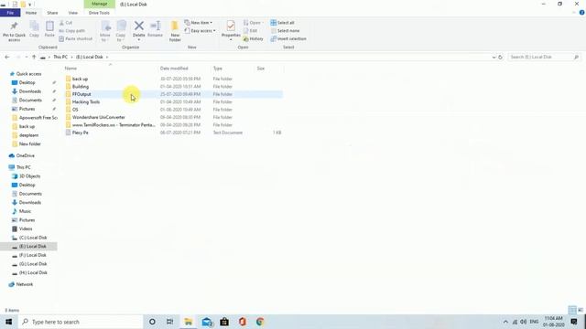Open the Delete options arrow
Image resolution: width=586 pixels, height=329 pixels.
coord(138,39)
